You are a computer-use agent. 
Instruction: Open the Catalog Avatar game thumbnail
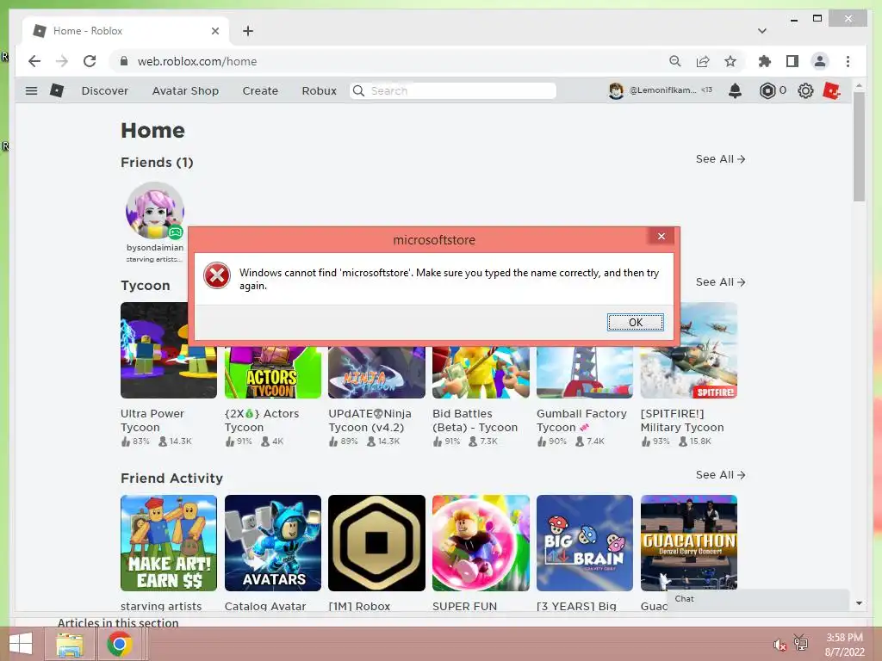tap(273, 543)
